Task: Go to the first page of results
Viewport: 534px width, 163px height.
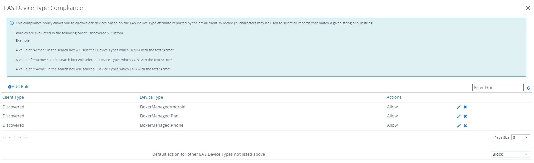Action: coord(5,138)
